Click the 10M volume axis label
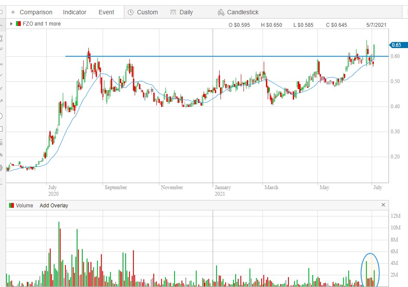This screenshot has width=408, height=287. pyautogui.click(x=395, y=228)
